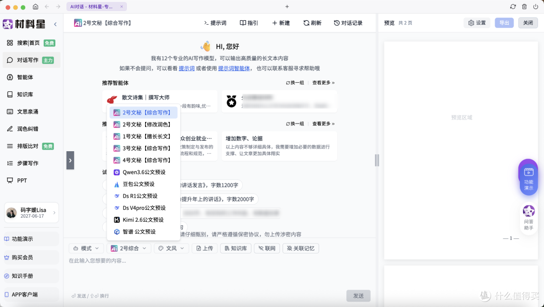Image resolution: width=544 pixels, height=307 pixels.
Task: Click the message input field
Action: (x=219, y=273)
